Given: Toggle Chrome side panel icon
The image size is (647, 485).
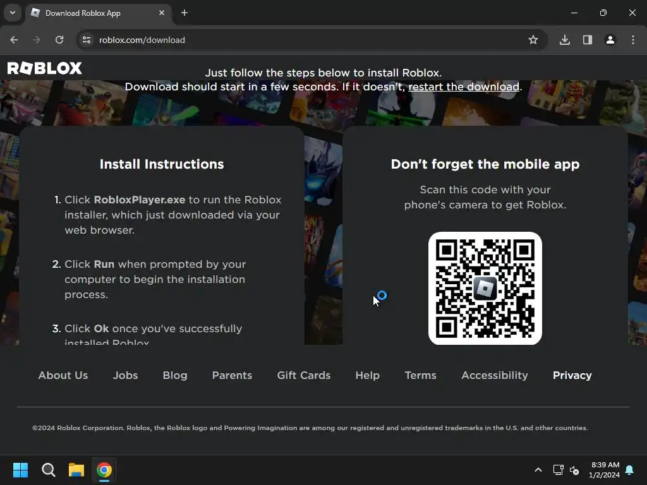Looking at the screenshot, I should coord(588,40).
